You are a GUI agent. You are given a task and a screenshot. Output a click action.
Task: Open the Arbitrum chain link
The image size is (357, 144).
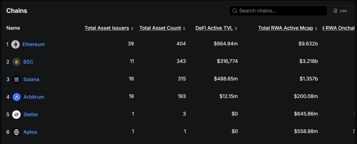pos(34,97)
